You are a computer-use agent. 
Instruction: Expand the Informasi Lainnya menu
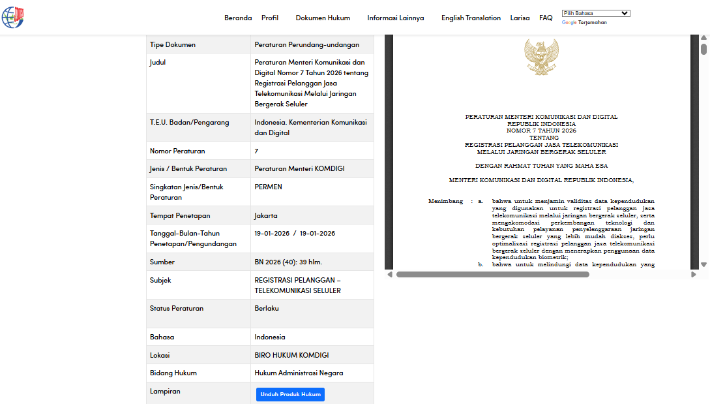395,18
